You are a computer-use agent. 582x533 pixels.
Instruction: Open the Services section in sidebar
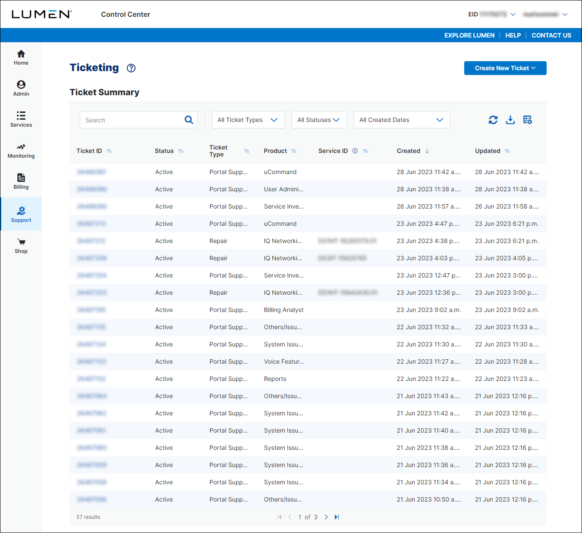coord(21,119)
